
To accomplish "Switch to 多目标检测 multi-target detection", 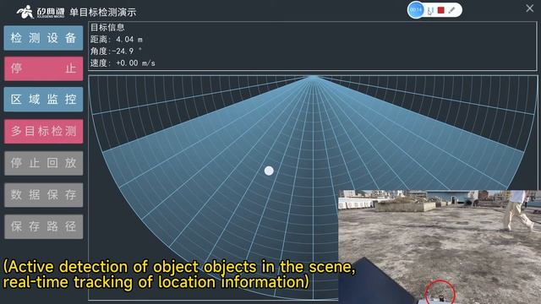I will click(x=43, y=132).
